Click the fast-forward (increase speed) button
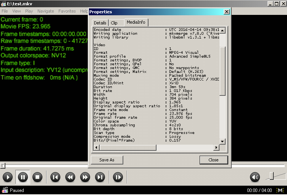287x195 pixels. point(85,177)
